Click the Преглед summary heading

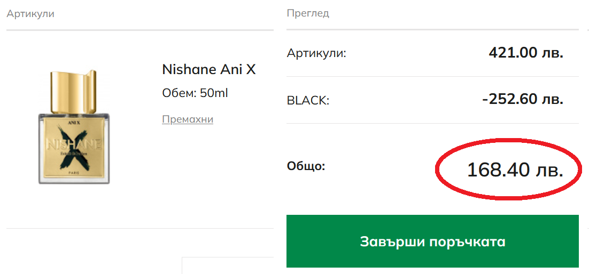307,13
